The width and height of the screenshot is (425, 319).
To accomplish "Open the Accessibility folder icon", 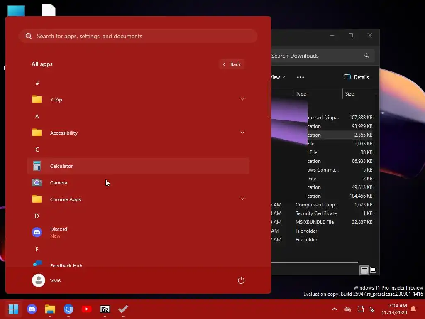I will [x=37, y=133].
